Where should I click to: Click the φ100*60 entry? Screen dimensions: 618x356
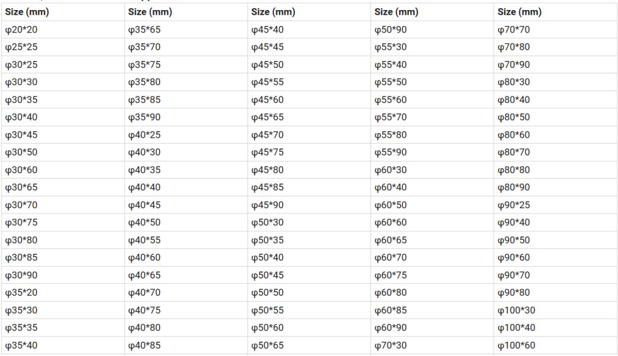(x=555, y=345)
